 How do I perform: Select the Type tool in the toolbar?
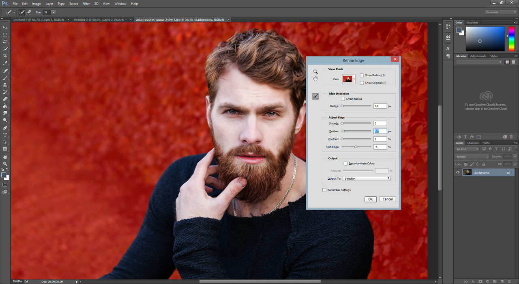(x=5, y=135)
